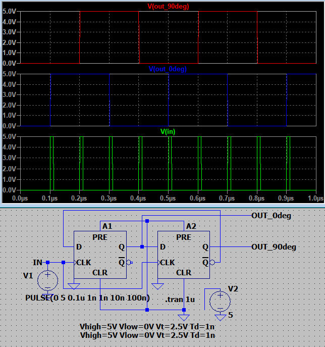Click the inverted Q output bubble on A2
This screenshot has width=325, height=347.
[214, 263]
